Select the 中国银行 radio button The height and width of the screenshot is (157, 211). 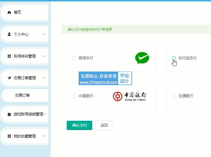point(74,96)
